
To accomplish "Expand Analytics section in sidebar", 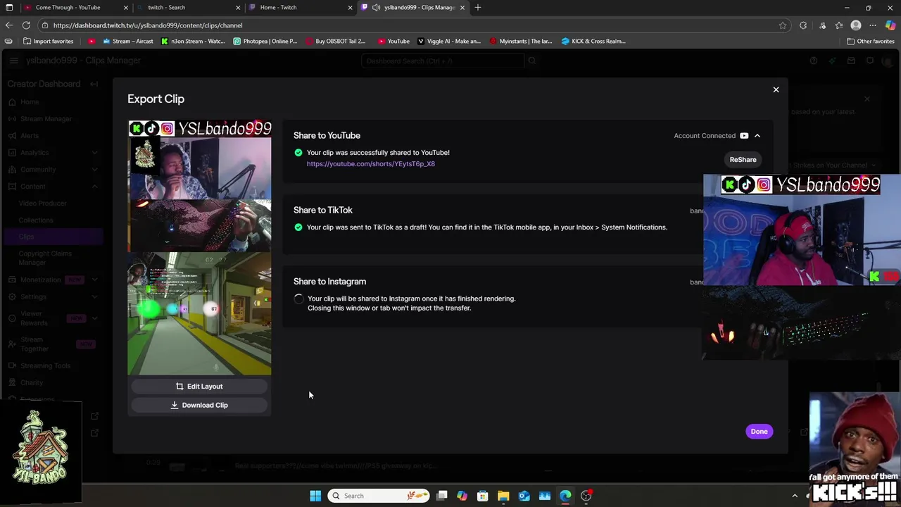I will click(x=94, y=153).
